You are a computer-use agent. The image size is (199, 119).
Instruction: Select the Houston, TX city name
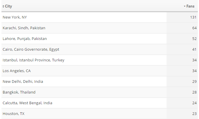(x=13, y=114)
